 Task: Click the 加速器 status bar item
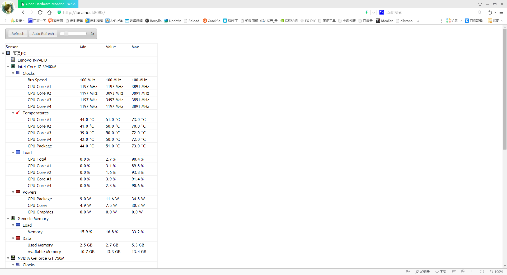[x=422, y=272]
